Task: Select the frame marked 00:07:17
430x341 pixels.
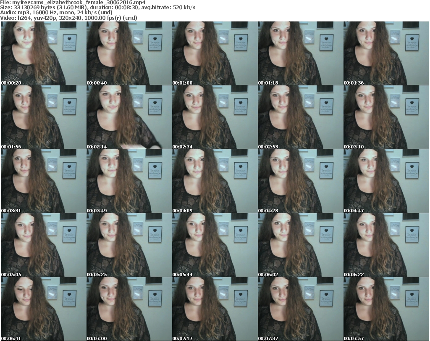Action: click(x=214, y=309)
